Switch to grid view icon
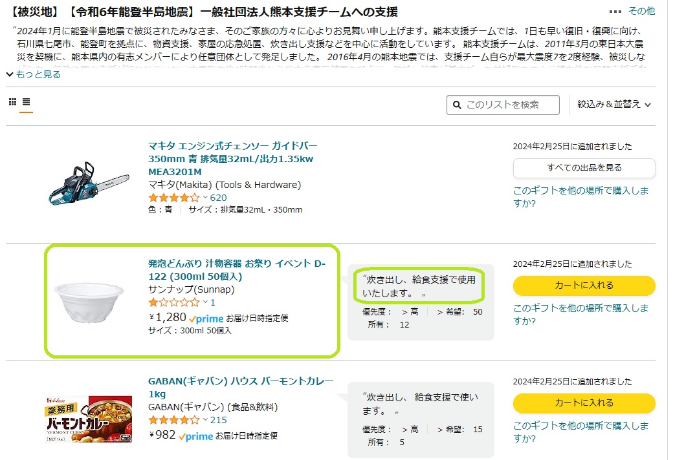Screen dimensions: 673x460 [13, 101]
